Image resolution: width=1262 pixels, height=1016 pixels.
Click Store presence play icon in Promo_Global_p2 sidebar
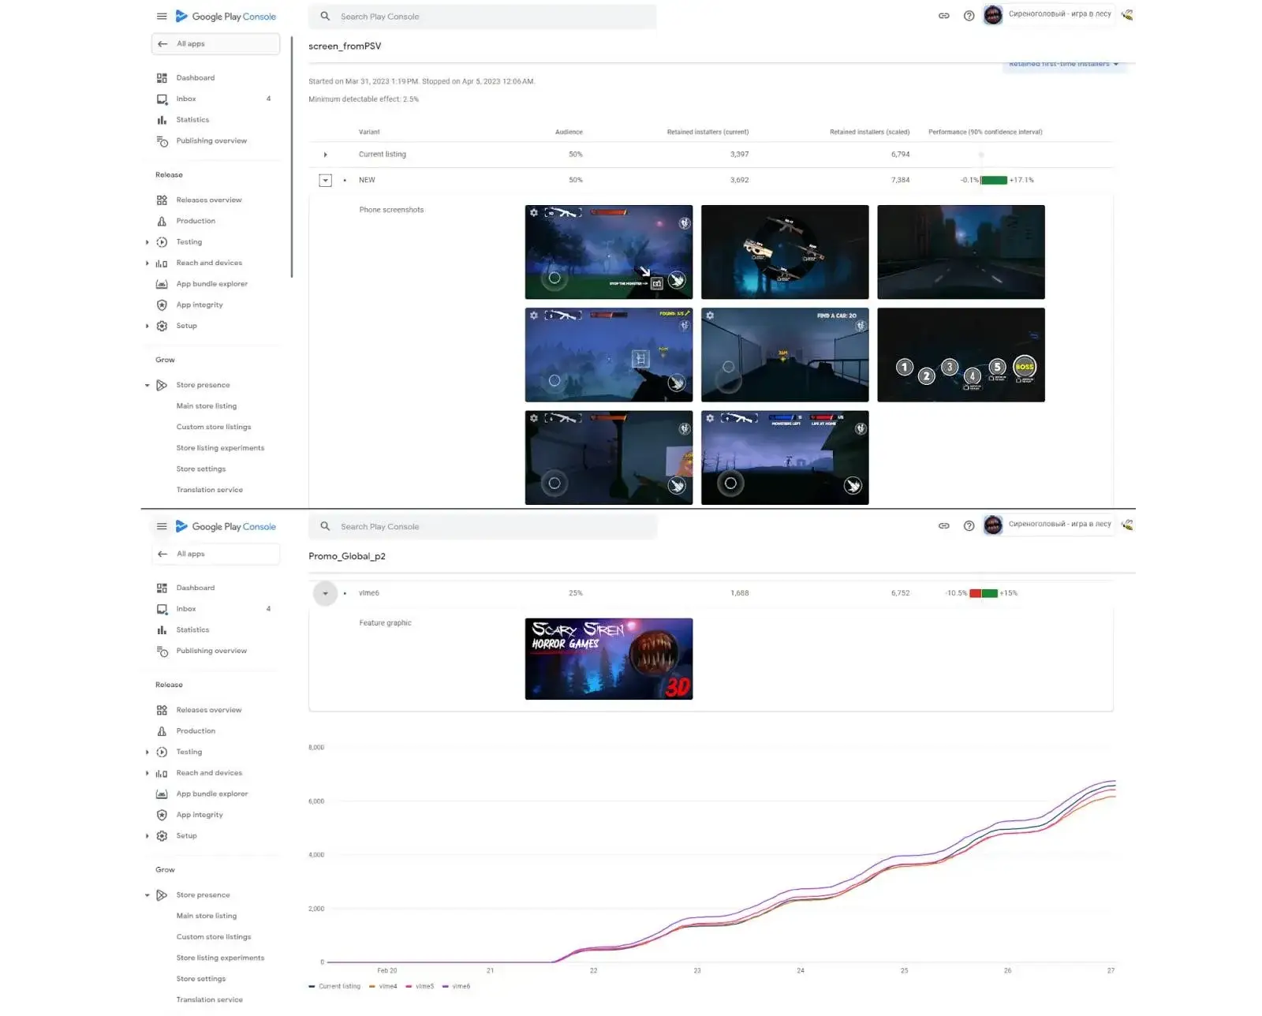(x=162, y=895)
